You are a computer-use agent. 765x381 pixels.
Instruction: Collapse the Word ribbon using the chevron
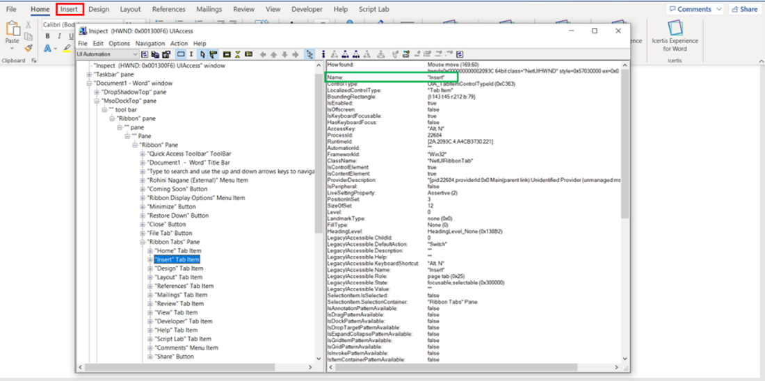(760, 60)
